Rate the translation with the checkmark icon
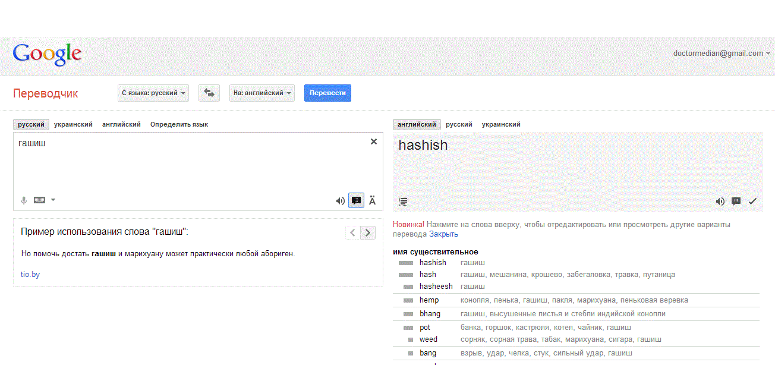This screenshot has height=365, width=775. (x=752, y=202)
